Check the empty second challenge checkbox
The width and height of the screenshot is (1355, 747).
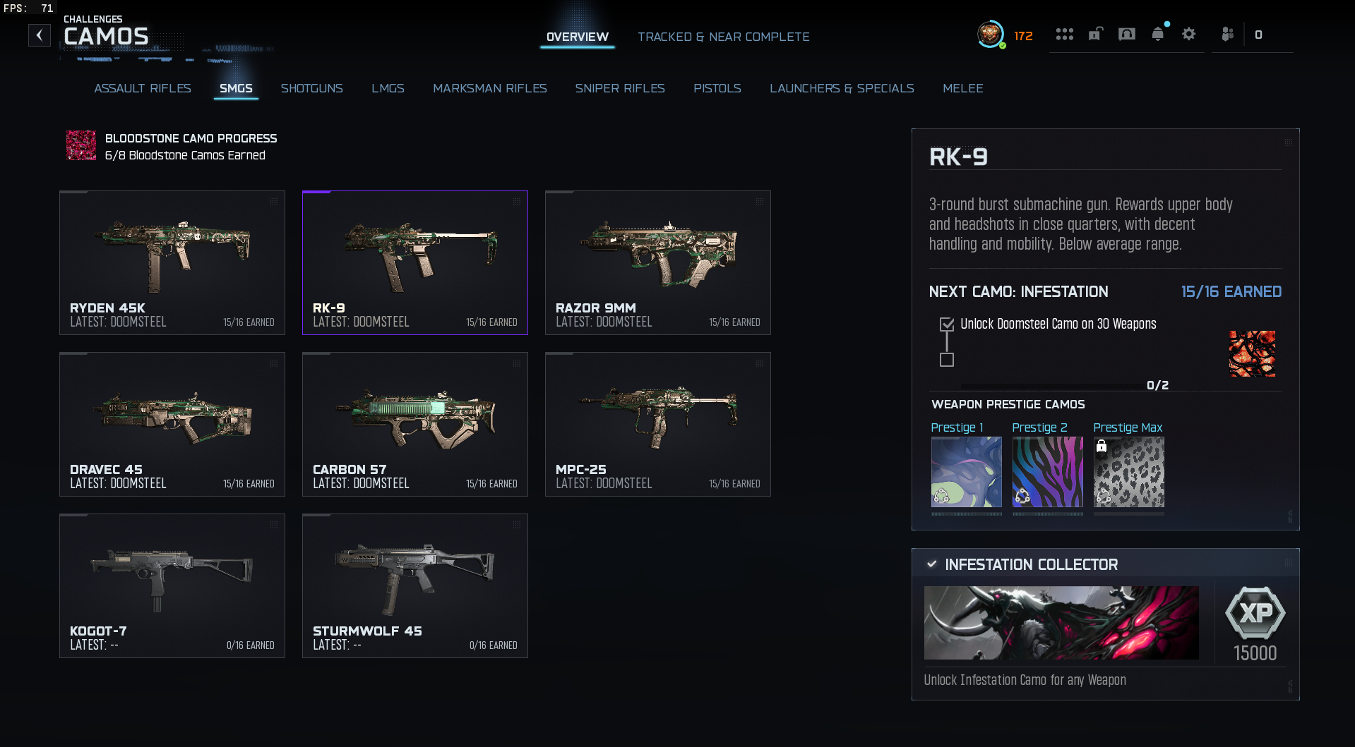947,360
